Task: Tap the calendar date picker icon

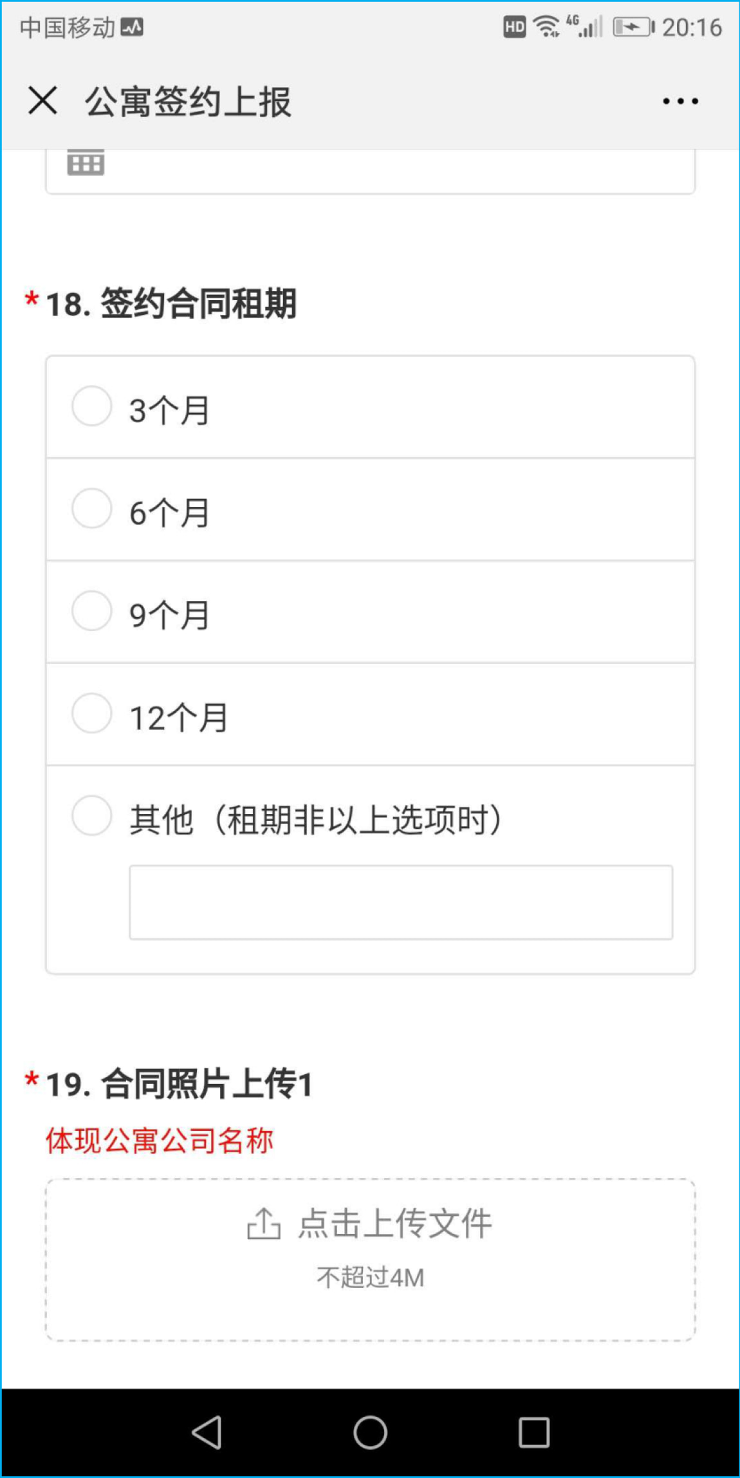Action: (86, 164)
